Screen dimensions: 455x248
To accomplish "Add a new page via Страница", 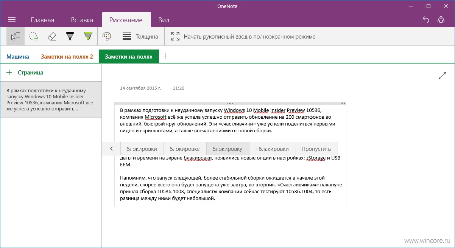I will pyautogui.click(x=25, y=72).
